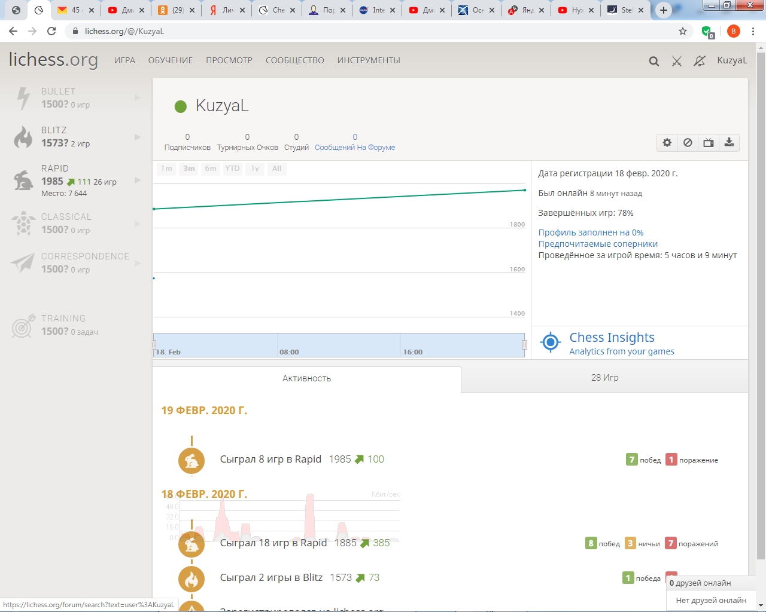The height and width of the screenshot is (612, 766).
Task: Click the Training target icon
Action: (x=23, y=326)
